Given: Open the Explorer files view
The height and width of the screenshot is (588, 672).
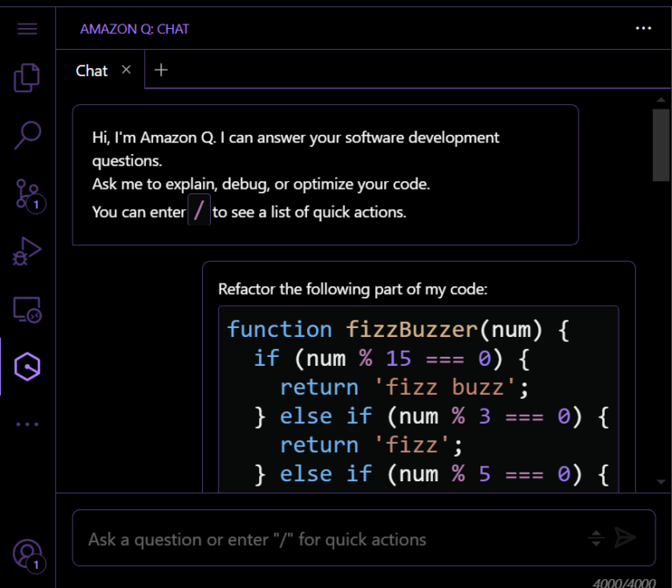Looking at the screenshot, I should (x=27, y=78).
